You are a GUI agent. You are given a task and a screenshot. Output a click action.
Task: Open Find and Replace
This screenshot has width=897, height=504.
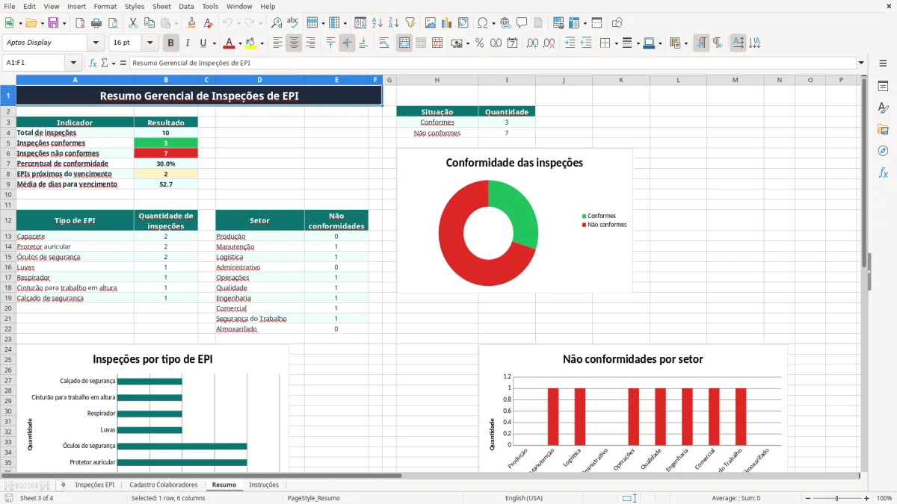point(277,23)
